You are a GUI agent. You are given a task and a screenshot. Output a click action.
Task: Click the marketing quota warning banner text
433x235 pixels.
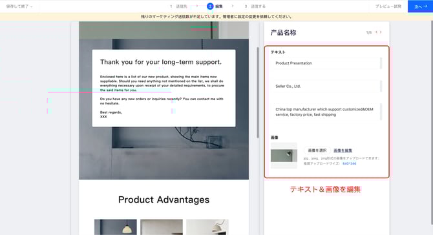[216, 17]
